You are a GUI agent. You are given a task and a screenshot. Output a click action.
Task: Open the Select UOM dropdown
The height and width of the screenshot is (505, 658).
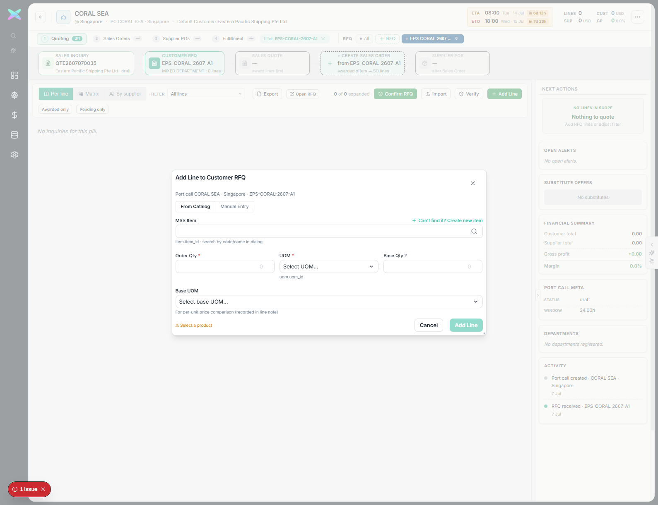tap(329, 267)
